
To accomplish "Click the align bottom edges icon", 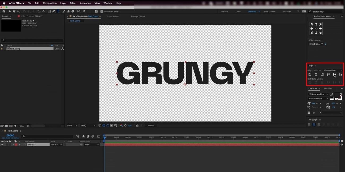I will click(340, 75).
